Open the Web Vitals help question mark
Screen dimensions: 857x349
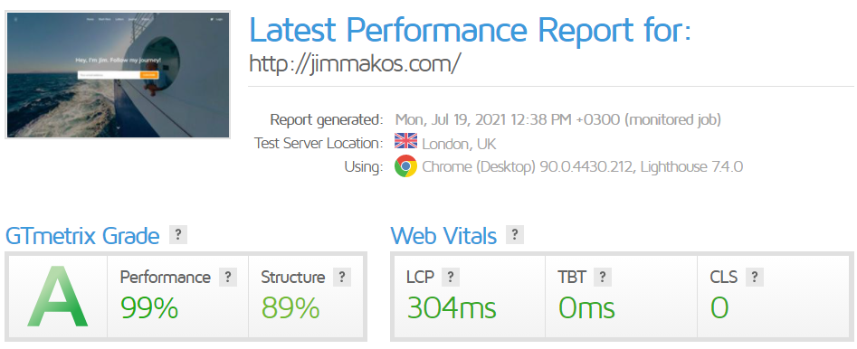[515, 235]
